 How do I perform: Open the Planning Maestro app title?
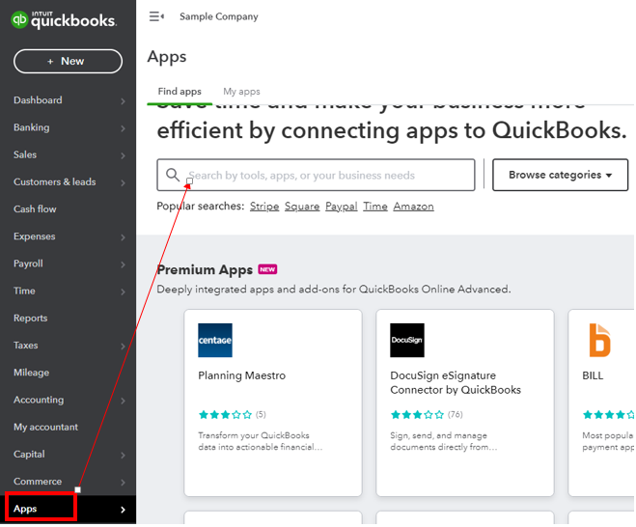pos(241,375)
